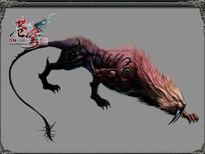
Task: Click the middle clawed foot under the belly
Action: click(103, 104)
